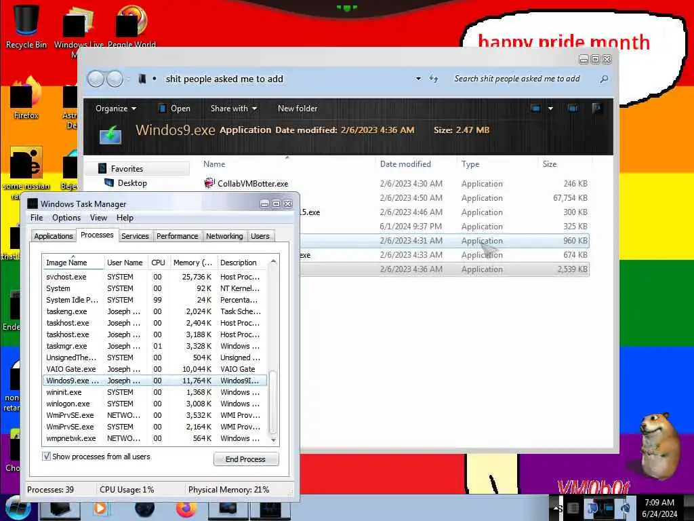Open the view options dropdown arrow

click(550, 108)
